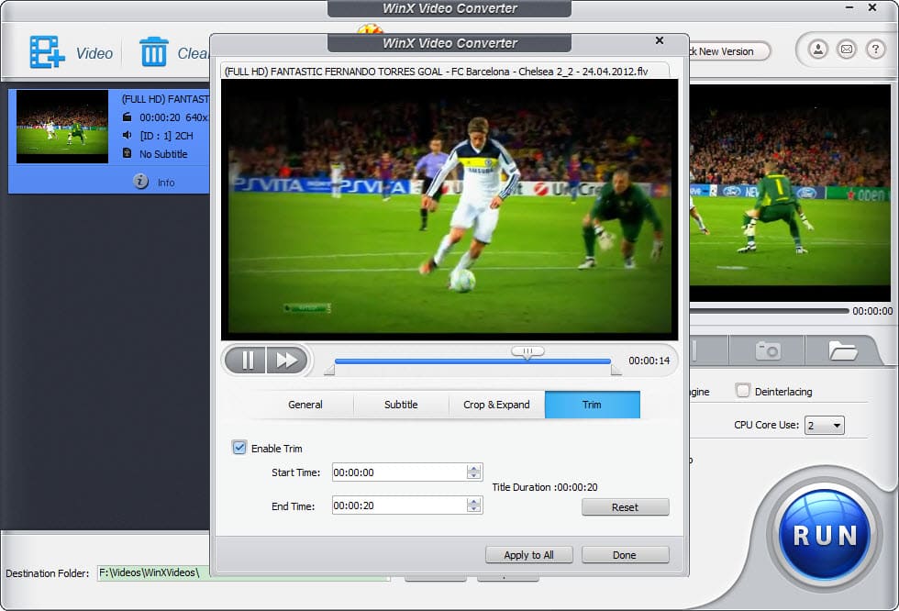The image size is (899, 611).
Task: Minimize the main WinX Video Converter window
Action: [x=849, y=8]
